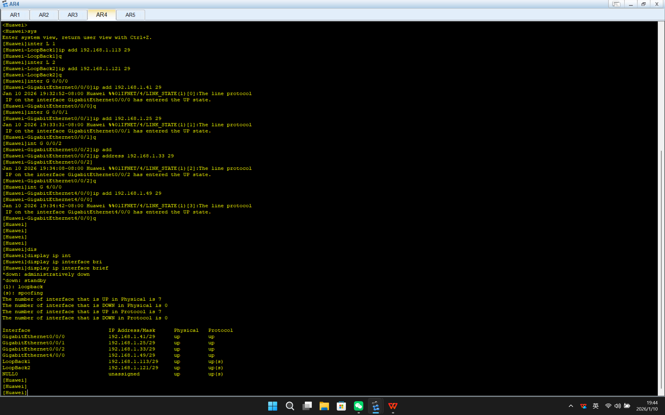
Task: Switch to the AR2 tab
Action: [44, 15]
